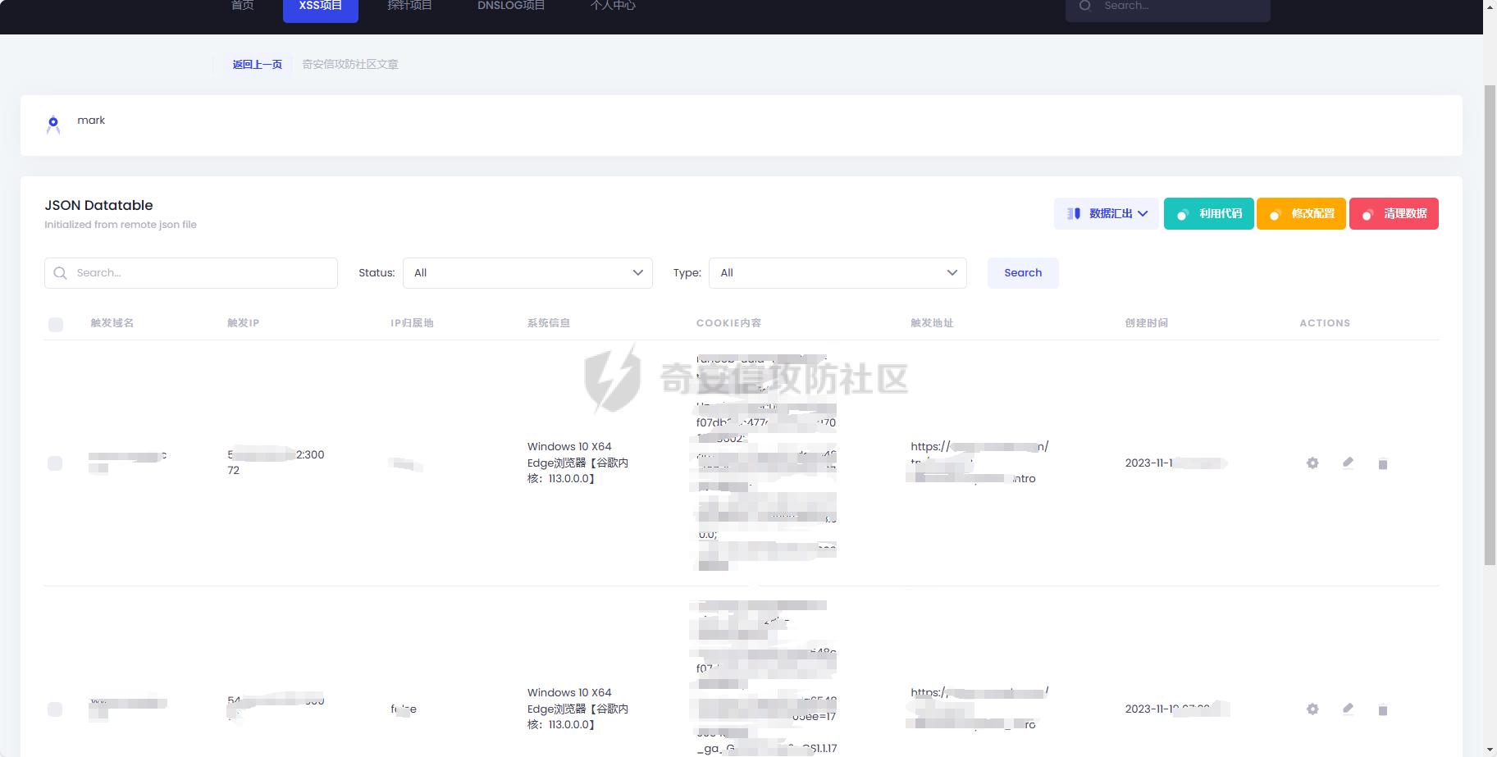Click the settings gear icon in second row
This screenshot has height=757, width=1497.
point(1312,709)
